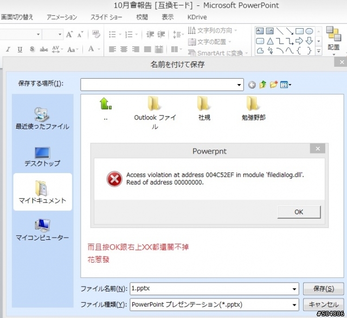Align text left
This screenshot has height=318, width=347.
pyautogui.click(x=112, y=49)
